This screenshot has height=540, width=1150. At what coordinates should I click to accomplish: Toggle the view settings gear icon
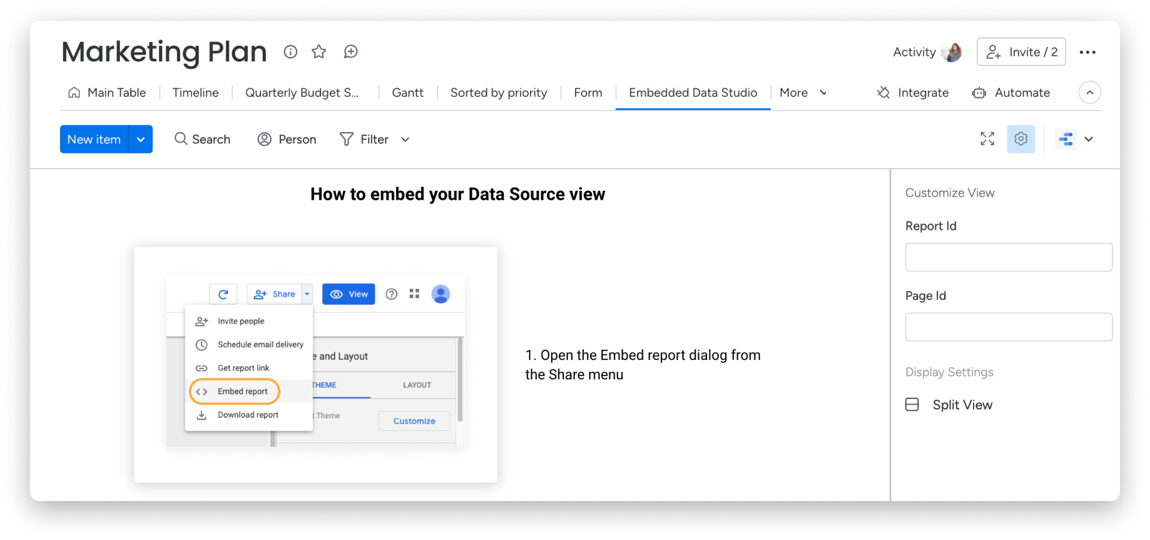click(1020, 139)
